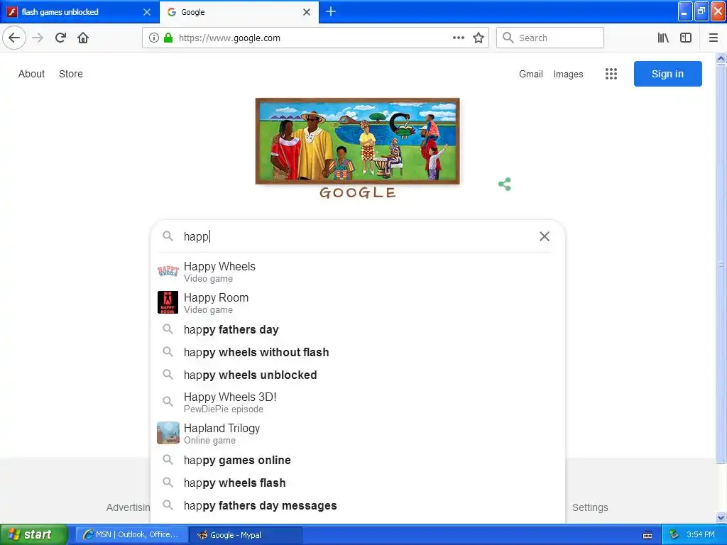Open the Settings footer link

point(590,507)
